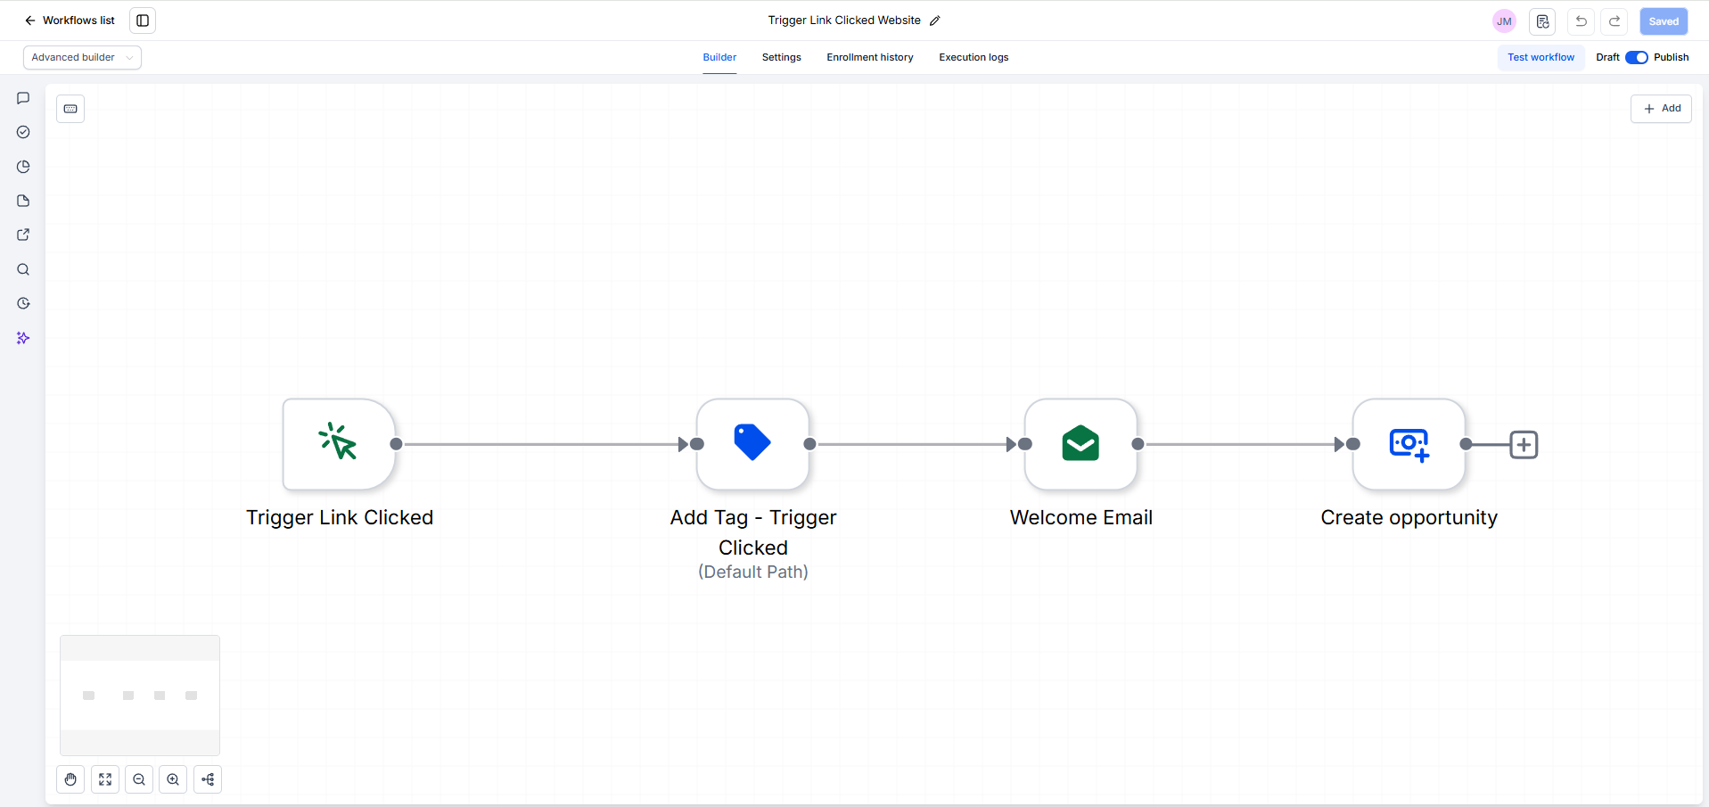Redo the last change

tap(1615, 21)
